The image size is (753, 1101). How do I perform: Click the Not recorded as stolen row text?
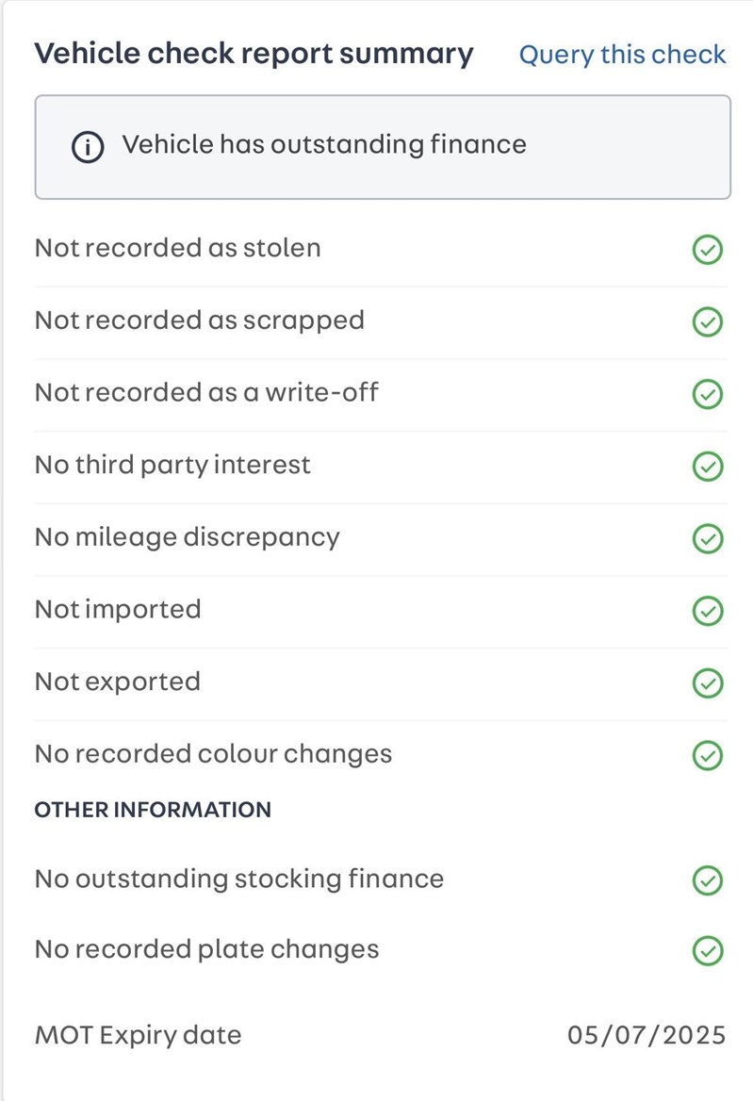[x=177, y=248]
